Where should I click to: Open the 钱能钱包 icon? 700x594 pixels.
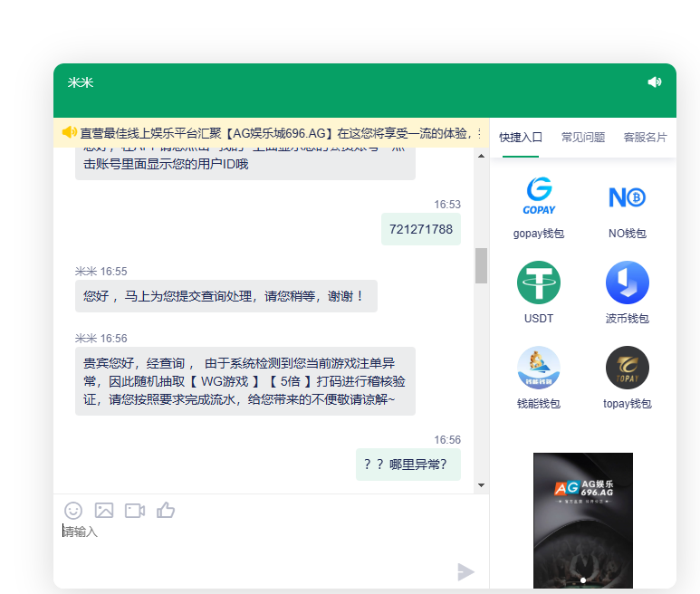[539, 368]
